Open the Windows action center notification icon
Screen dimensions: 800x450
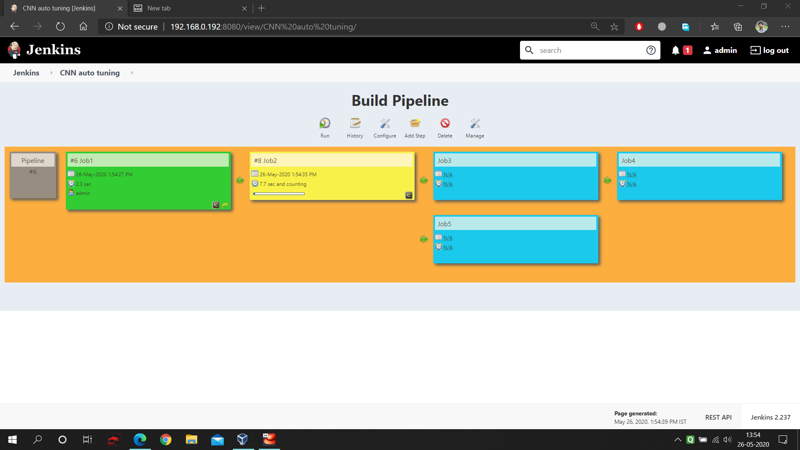tap(783, 439)
